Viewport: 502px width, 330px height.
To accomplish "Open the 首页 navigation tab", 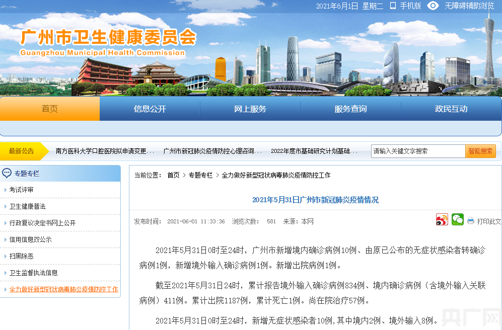I will click(x=50, y=109).
